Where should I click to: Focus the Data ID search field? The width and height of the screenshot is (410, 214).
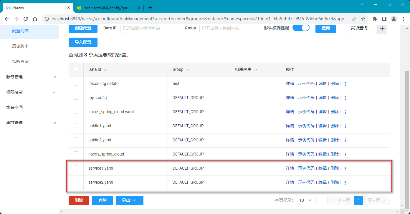tap(150, 28)
